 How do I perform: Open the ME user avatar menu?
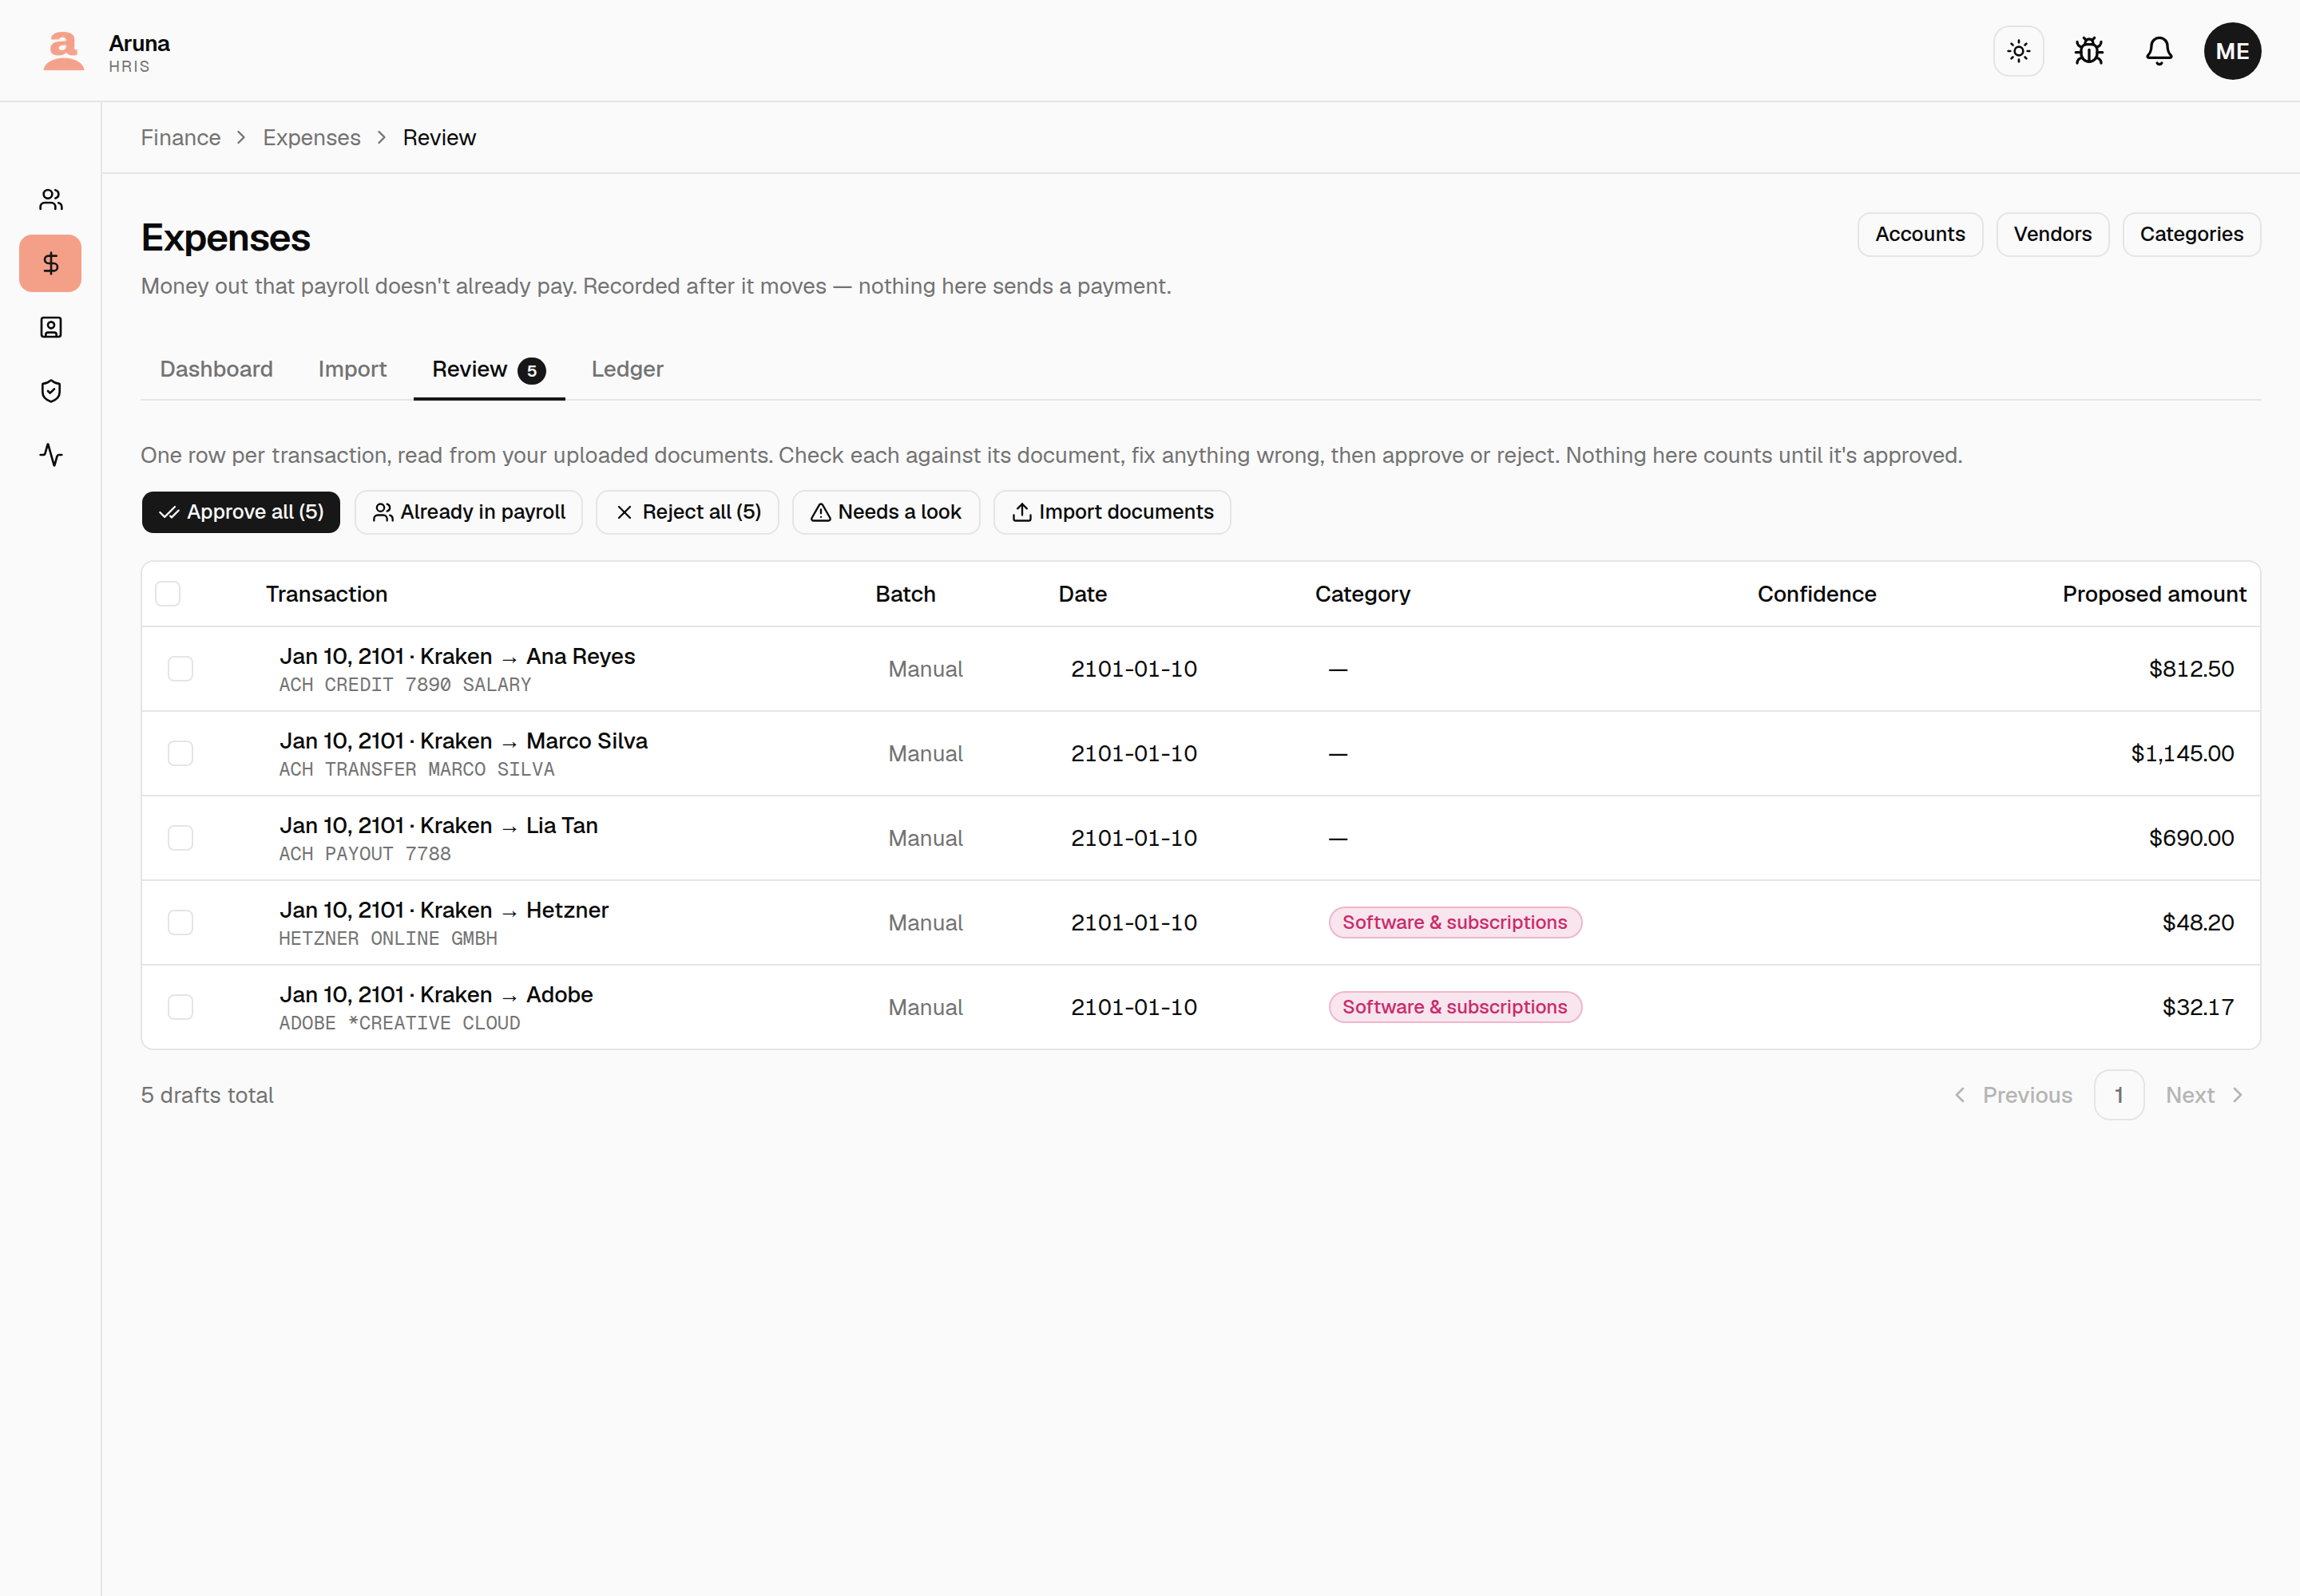[2232, 51]
